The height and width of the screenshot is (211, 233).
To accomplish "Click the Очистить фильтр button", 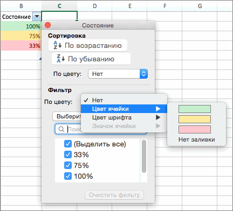I will (114, 195).
